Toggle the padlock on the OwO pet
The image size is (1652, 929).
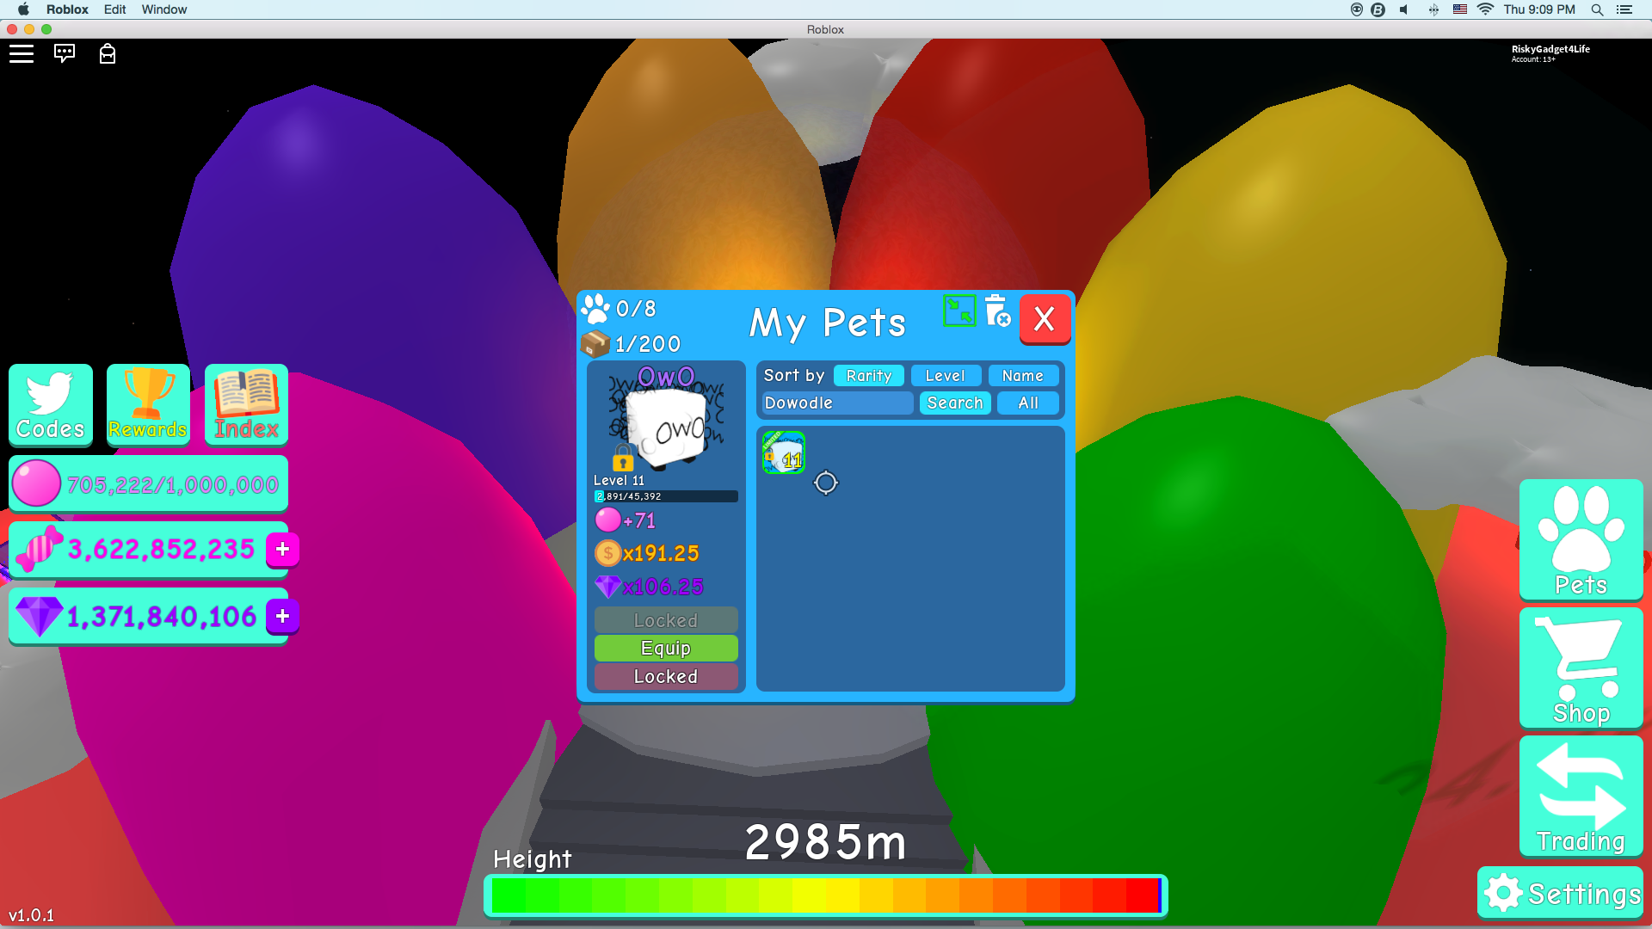623,458
